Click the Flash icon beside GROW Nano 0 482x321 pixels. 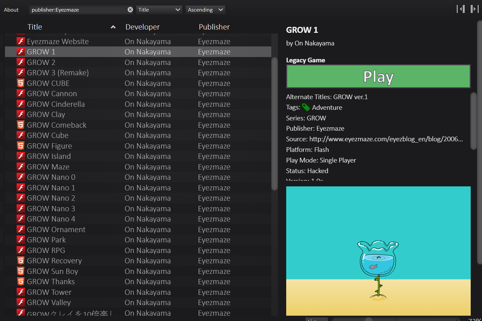[21, 177]
